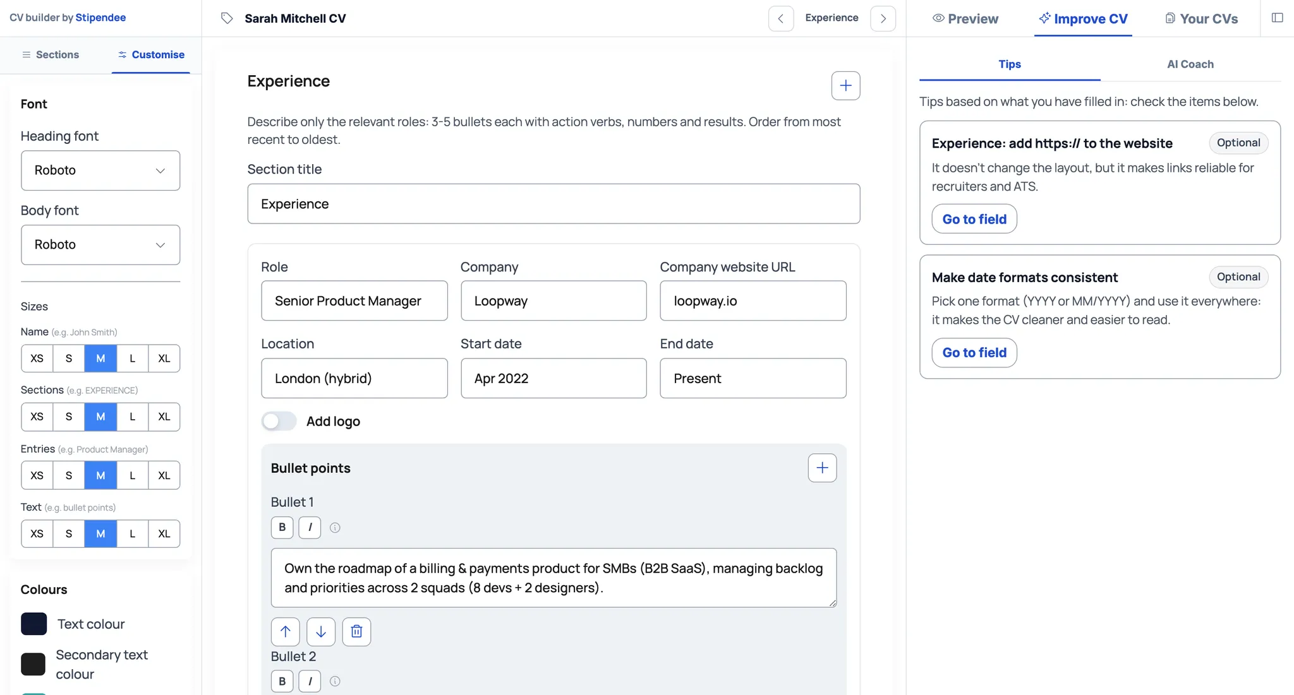Set Text size to L
Image resolution: width=1294 pixels, height=695 pixels.
click(132, 534)
